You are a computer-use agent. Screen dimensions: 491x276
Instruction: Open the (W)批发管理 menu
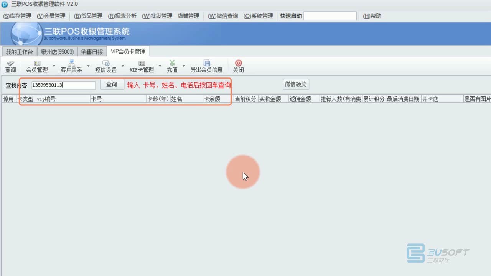157,16
